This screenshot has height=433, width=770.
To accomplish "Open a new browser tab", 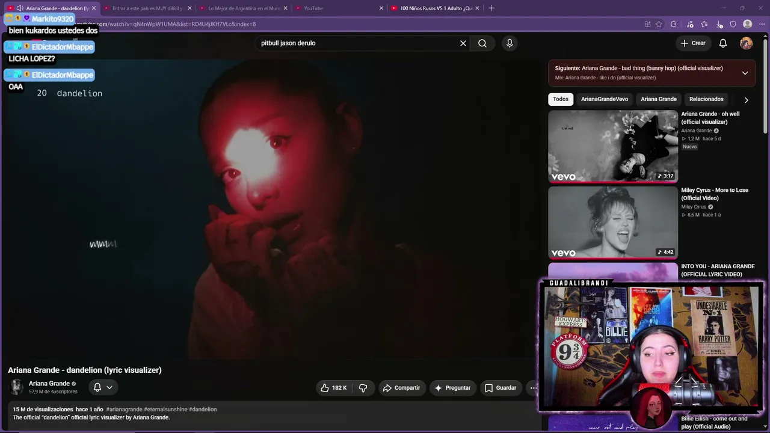I will [491, 8].
